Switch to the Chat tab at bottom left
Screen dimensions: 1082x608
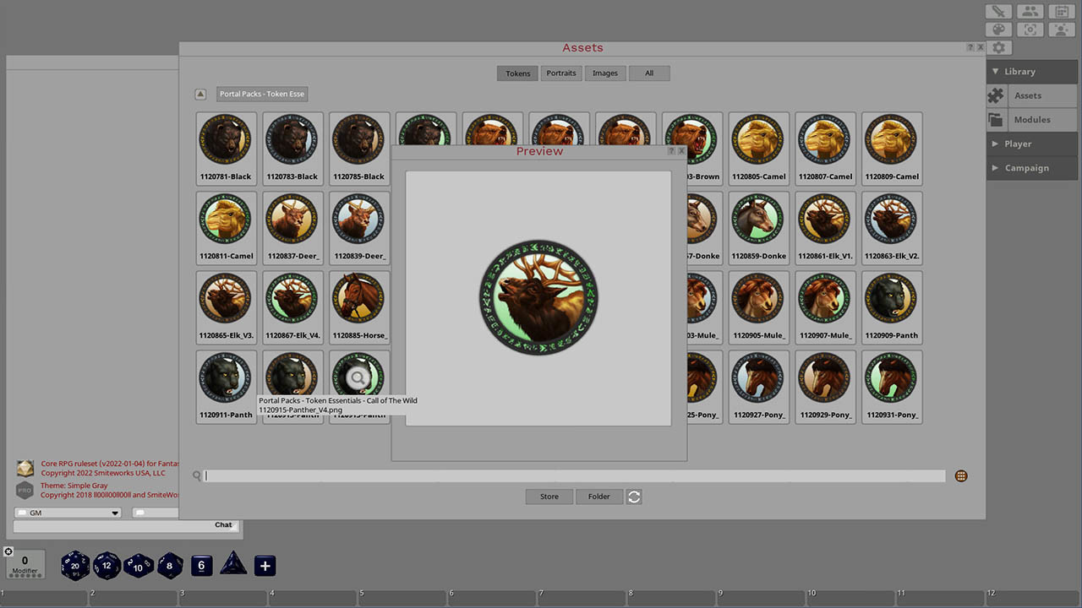click(x=222, y=524)
